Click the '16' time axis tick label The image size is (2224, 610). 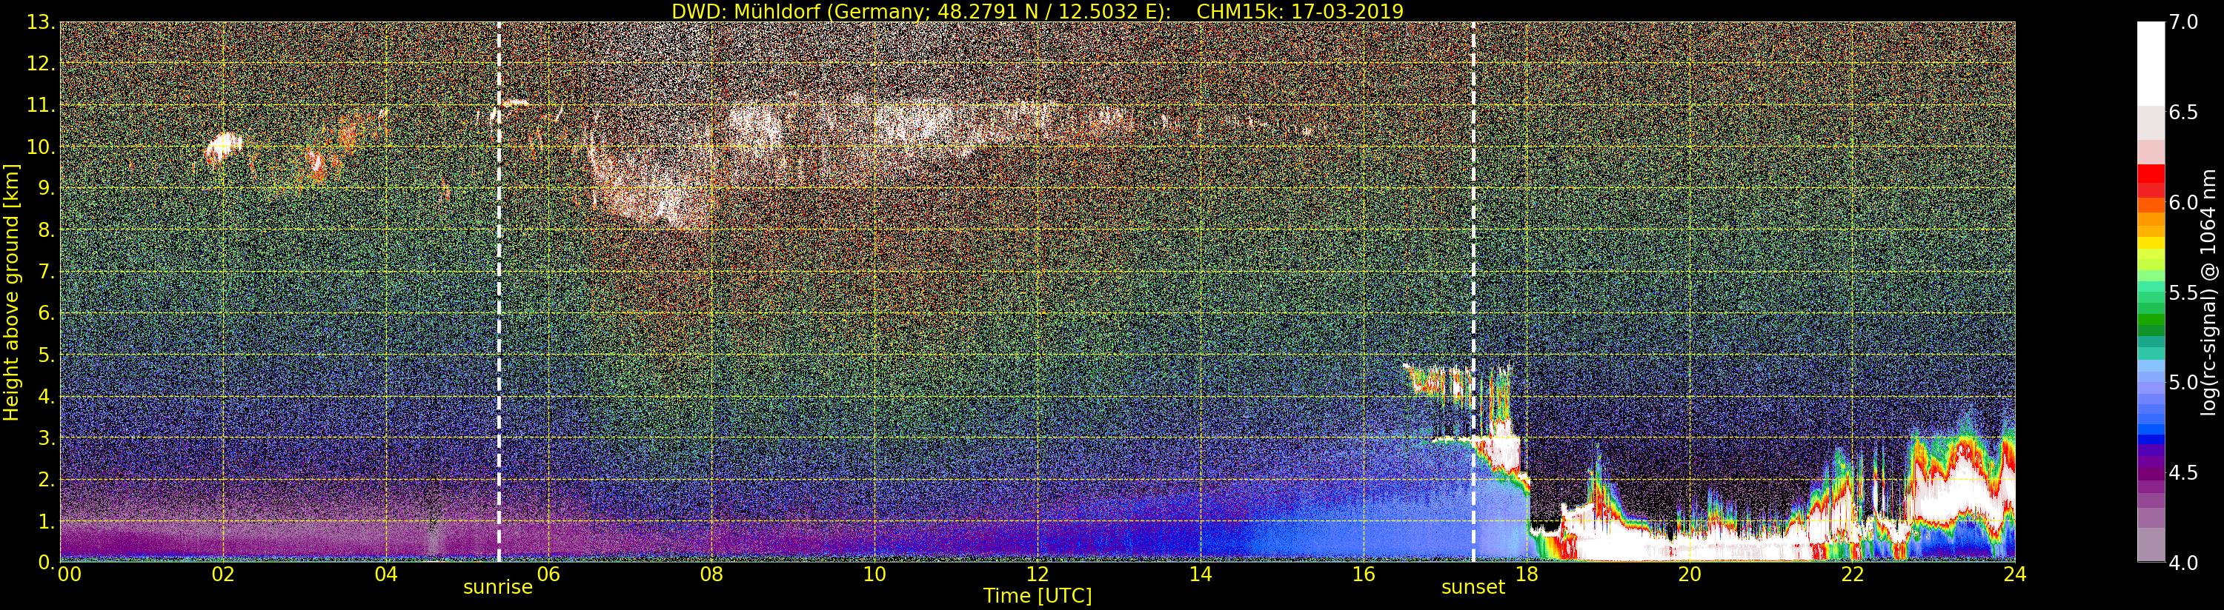1364,574
